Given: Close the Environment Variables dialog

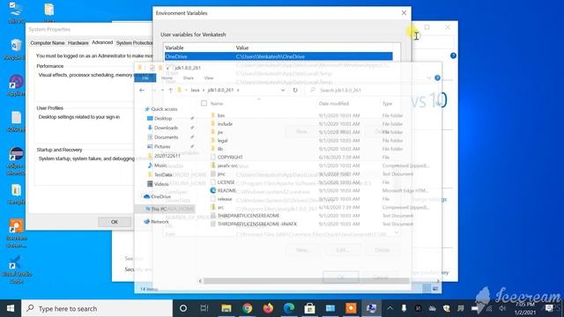Looking at the screenshot, I should 404,13.
